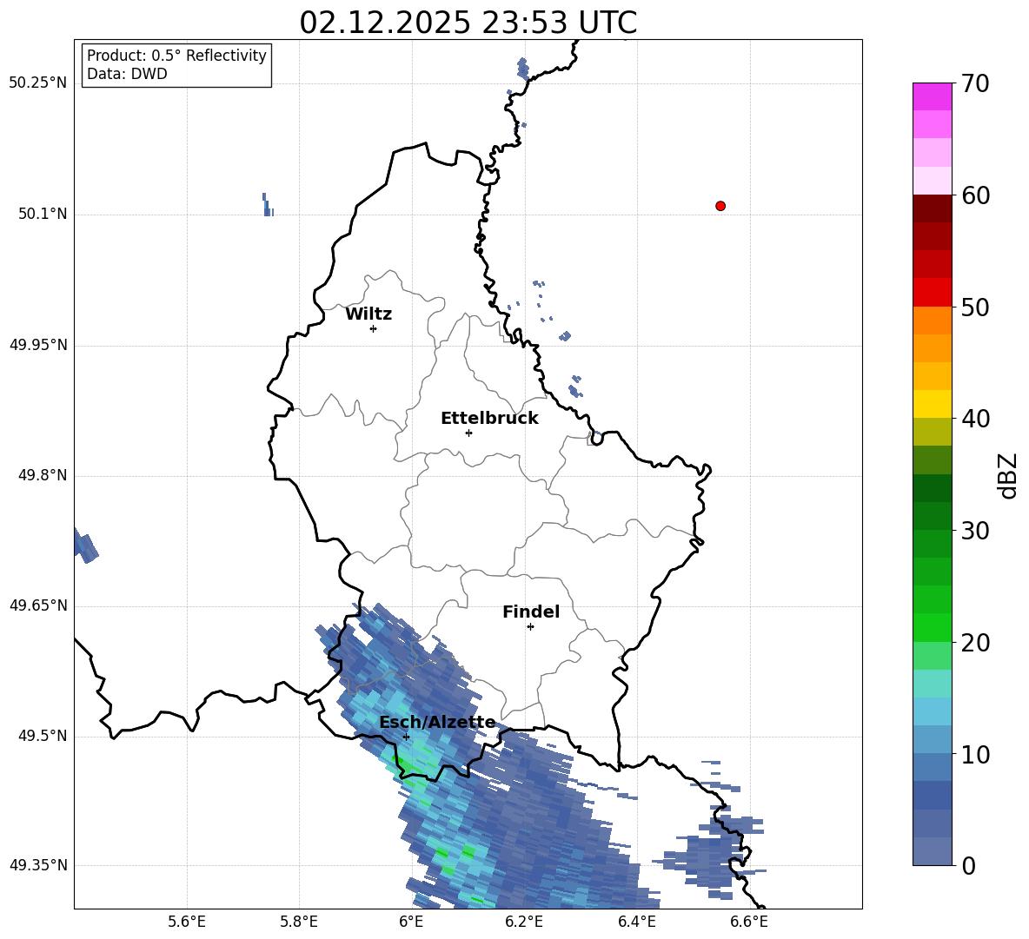Click the timestamp title 02.12.2025 23:53 UTC
This screenshot has height=939, width=1029.
click(468, 23)
